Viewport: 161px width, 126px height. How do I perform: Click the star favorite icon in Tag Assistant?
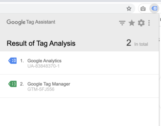[132, 23]
